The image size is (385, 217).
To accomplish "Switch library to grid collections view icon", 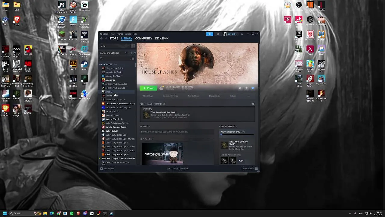I will (133, 46).
